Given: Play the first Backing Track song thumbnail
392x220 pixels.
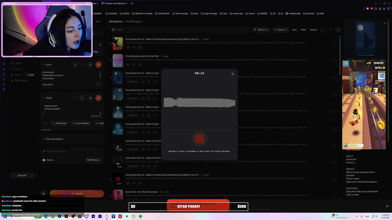Looking at the screenshot, I should [118, 44].
